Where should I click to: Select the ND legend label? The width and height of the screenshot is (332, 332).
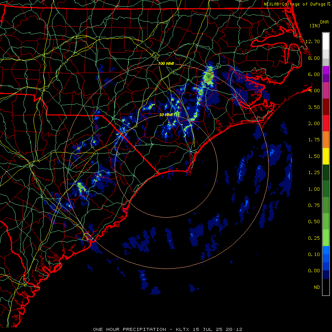point(317,287)
